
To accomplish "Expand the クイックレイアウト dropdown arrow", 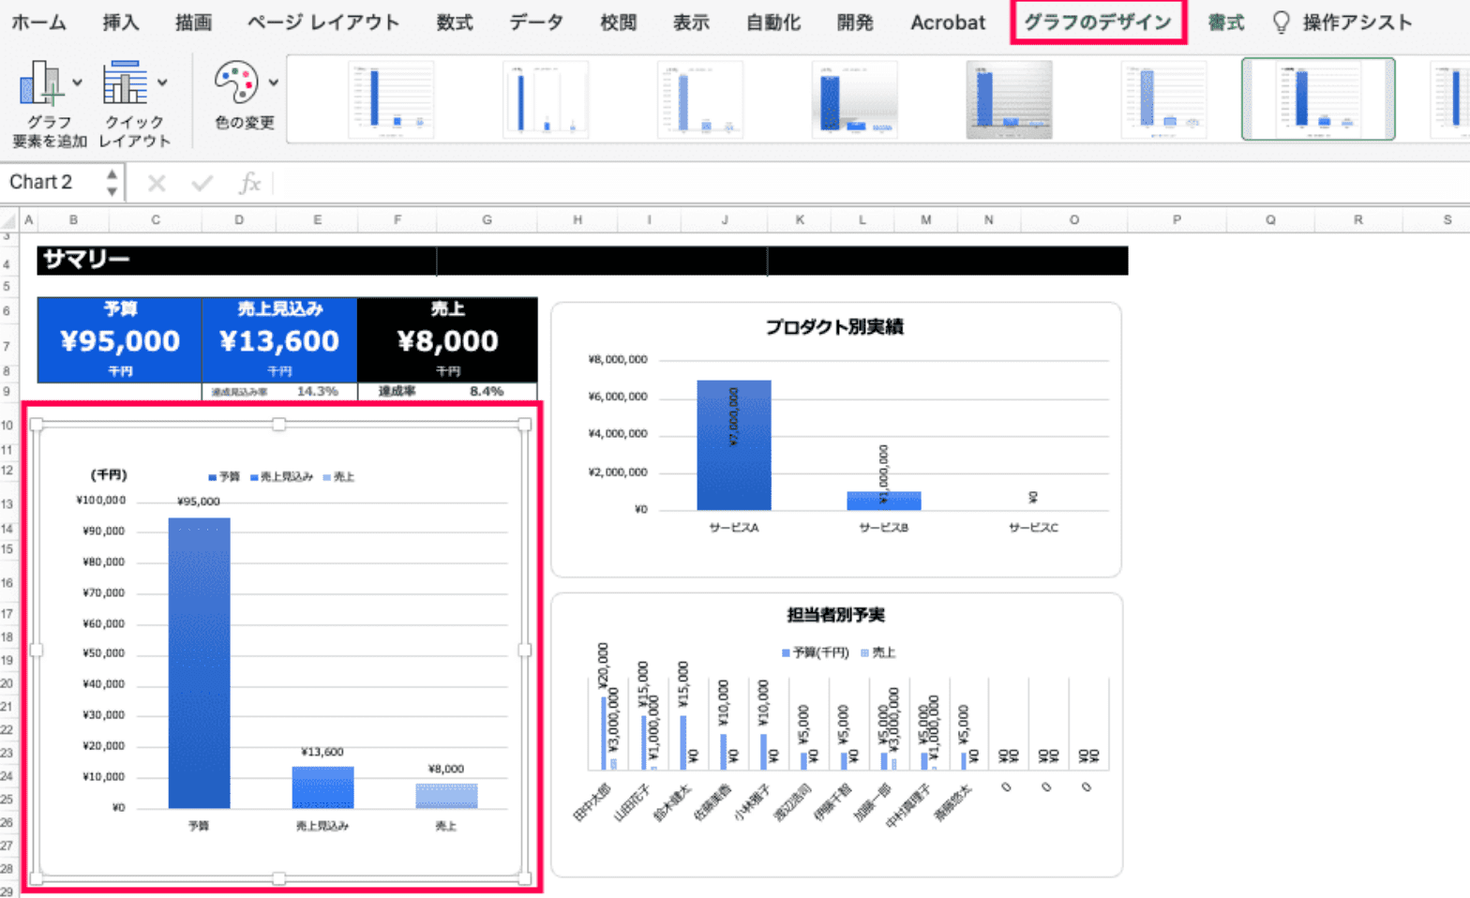I will click(x=163, y=82).
